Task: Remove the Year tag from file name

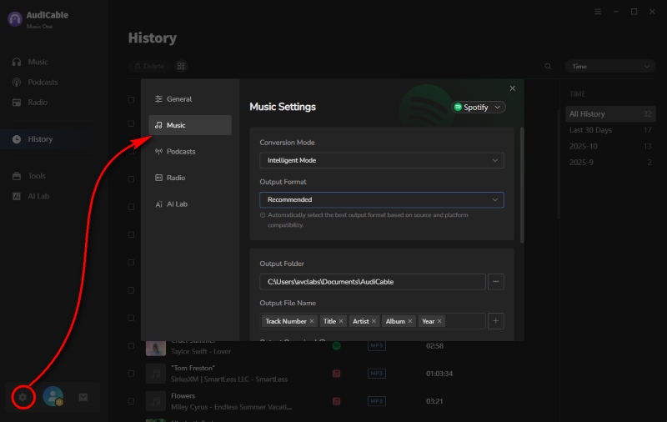Action: tap(439, 321)
